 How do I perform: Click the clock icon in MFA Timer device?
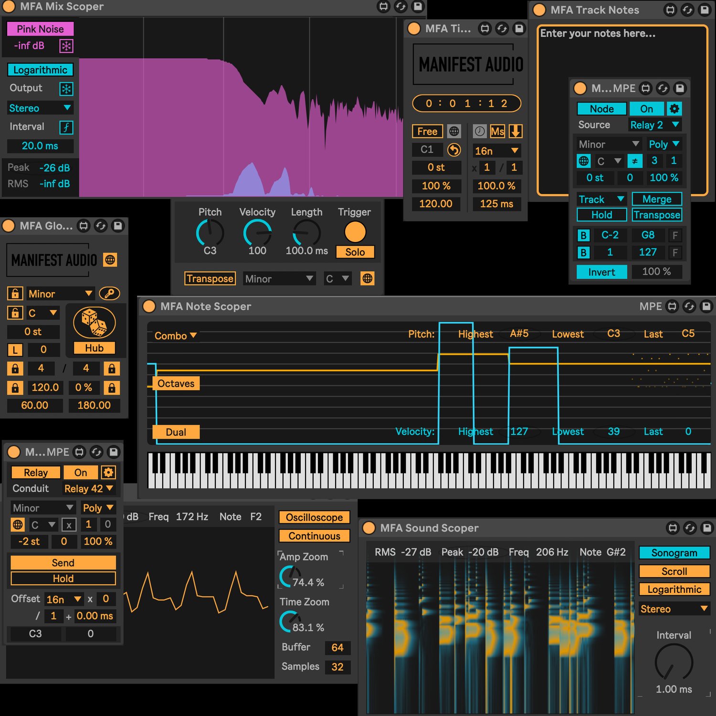tap(480, 131)
